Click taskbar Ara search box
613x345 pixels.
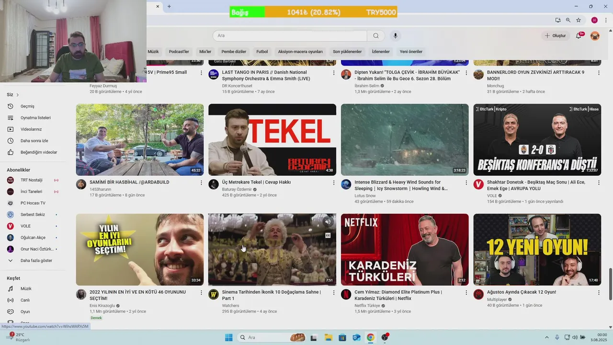click(272, 337)
